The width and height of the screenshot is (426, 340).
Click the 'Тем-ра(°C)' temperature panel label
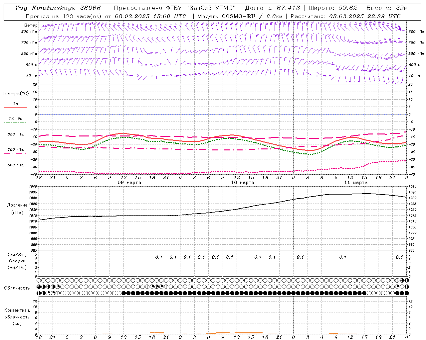click(16, 94)
